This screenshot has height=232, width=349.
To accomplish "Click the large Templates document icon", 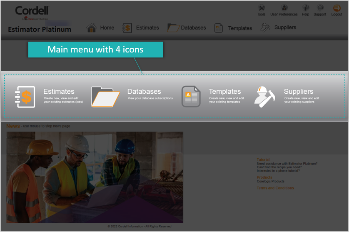I will (x=191, y=96).
